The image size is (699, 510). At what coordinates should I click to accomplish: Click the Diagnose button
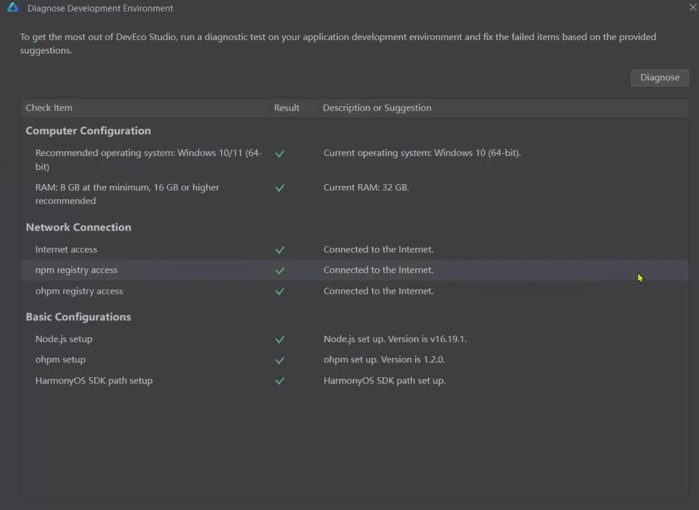tap(660, 77)
